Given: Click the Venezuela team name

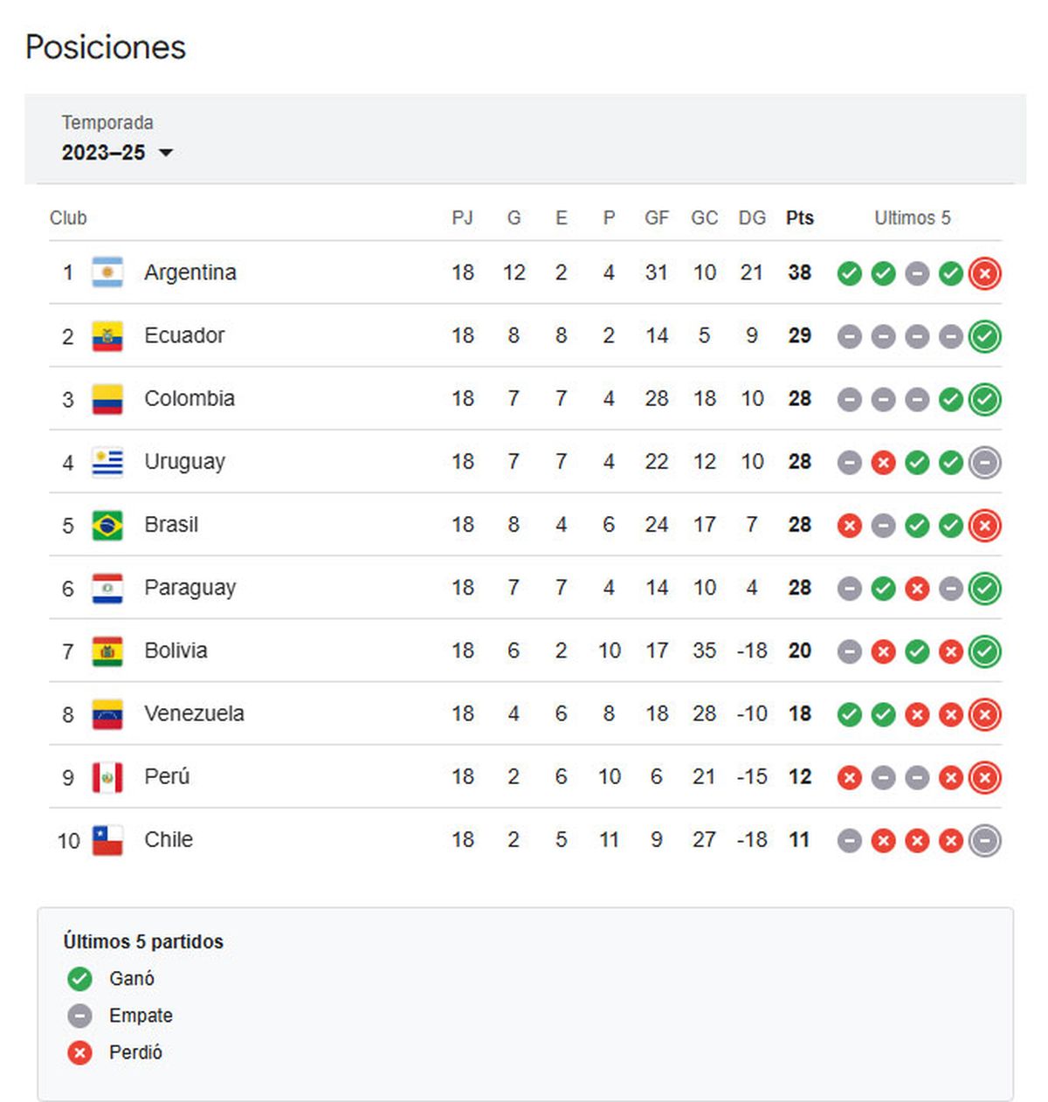Looking at the screenshot, I should click(194, 713).
